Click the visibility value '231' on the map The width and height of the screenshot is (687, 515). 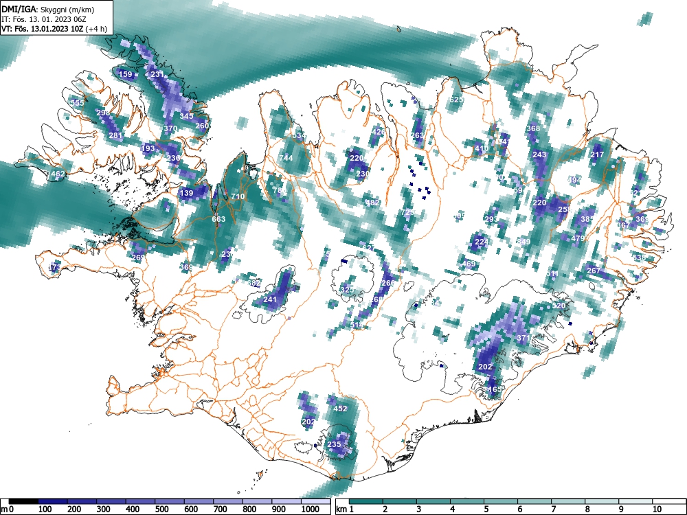point(157,74)
